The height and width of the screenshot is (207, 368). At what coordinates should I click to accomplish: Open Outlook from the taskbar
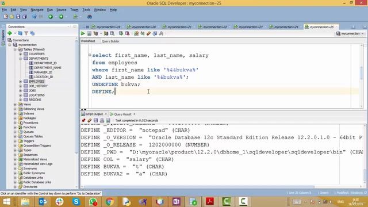point(43,201)
